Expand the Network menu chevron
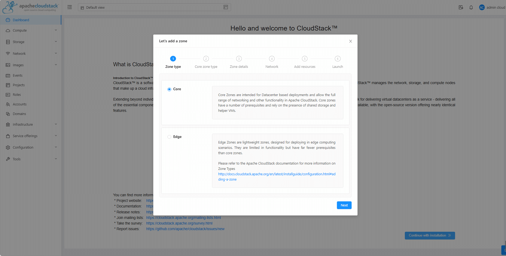 pyautogui.click(x=56, y=53)
